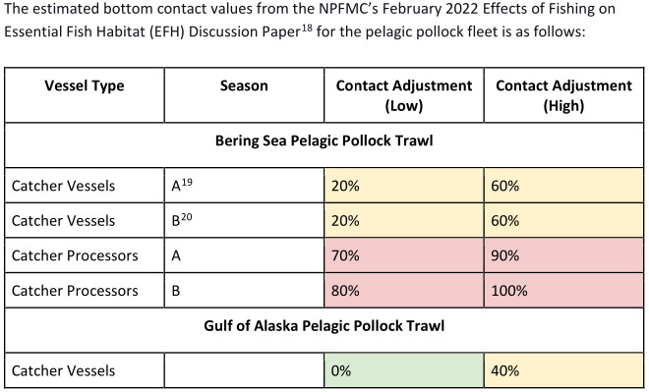This screenshot has height=392, width=649.
Task: Click the 20% cell in Season A row
Action: 404,186
